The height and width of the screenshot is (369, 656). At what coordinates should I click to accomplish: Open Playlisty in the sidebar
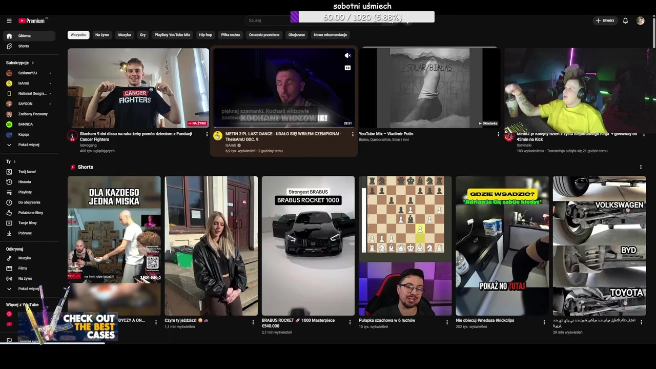(28, 192)
